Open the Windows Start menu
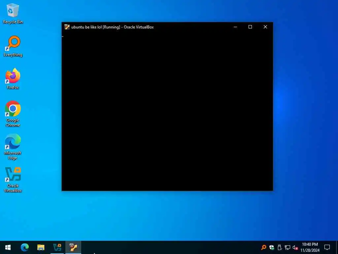 click(x=8, y=247)
